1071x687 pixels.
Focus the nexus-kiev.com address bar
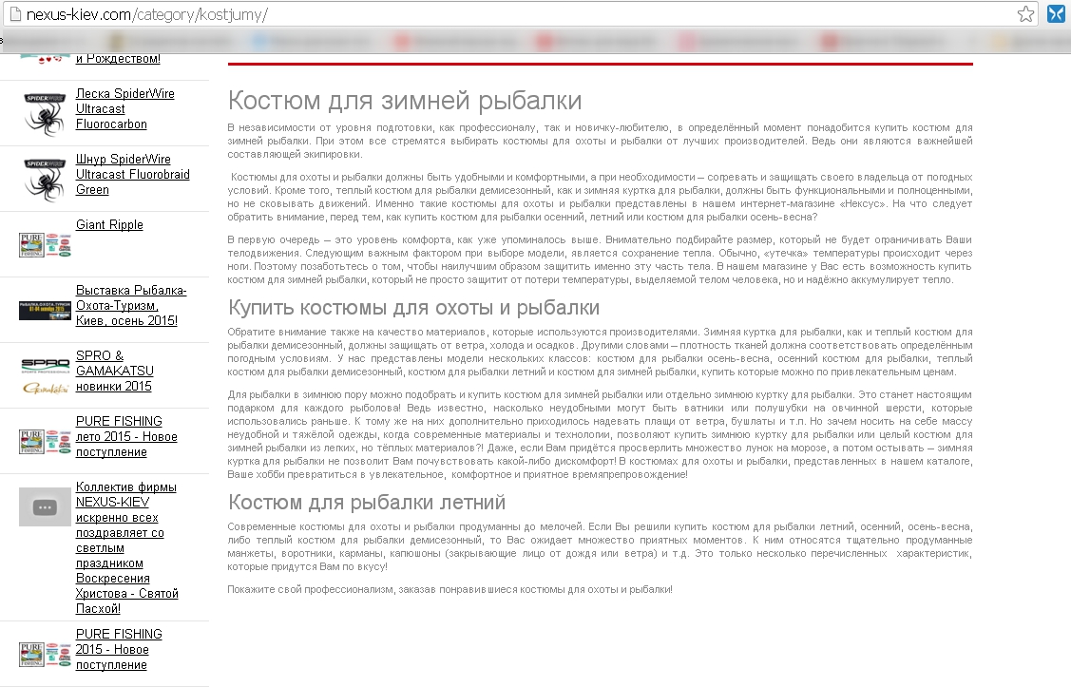519,14
